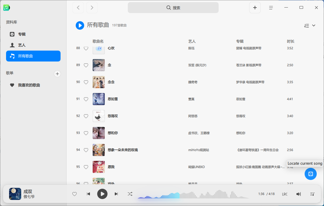Open the sort order icon
324x206 pixels.
pyautogui.click(x=306, y=26)
